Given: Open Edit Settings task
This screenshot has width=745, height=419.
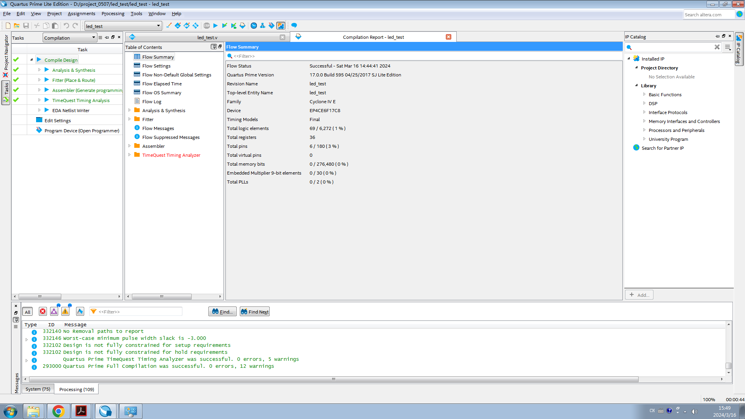Looking at the screenshot, I should tap(57, 120).
